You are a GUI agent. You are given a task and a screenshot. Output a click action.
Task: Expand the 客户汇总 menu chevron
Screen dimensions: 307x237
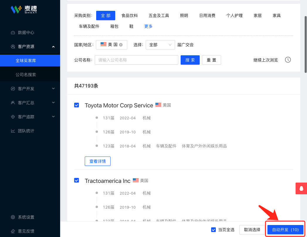click(x=53, y=103)
